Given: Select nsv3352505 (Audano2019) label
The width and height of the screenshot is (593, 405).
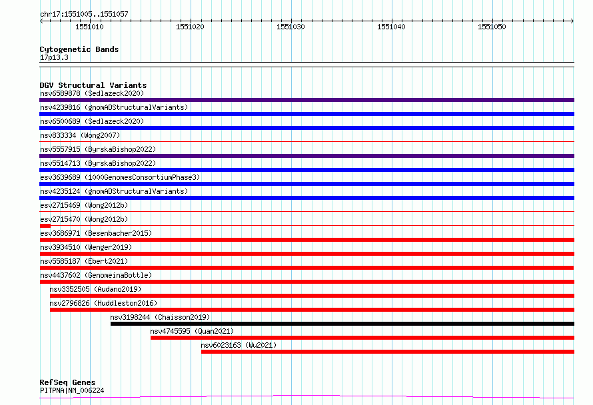Looking at the screenshot, I should point(95,289).
